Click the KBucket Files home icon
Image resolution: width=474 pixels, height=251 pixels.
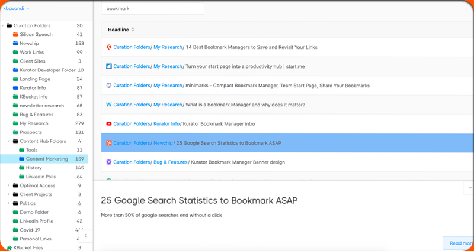pyautogui.click(x=9, y=247)
